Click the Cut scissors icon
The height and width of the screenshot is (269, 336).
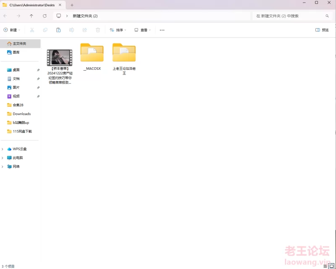[32, 30]
